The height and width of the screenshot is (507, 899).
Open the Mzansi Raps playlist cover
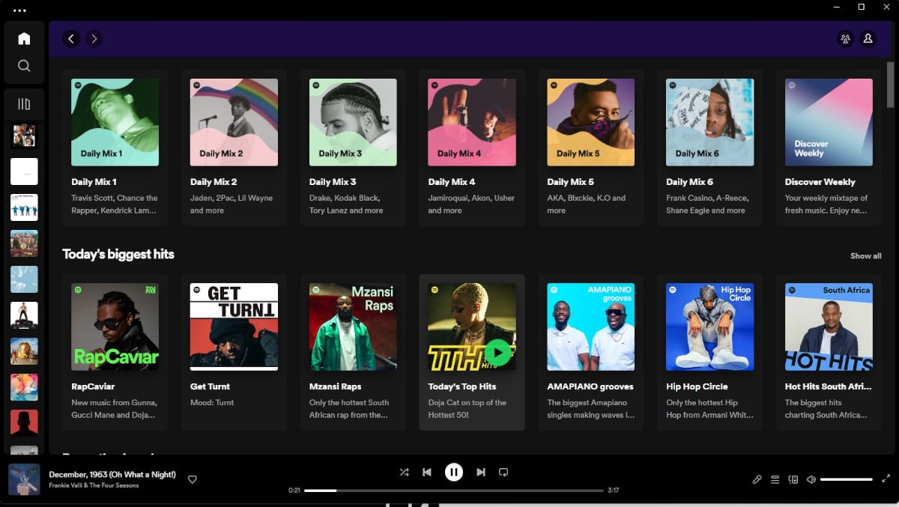point(353,327)
